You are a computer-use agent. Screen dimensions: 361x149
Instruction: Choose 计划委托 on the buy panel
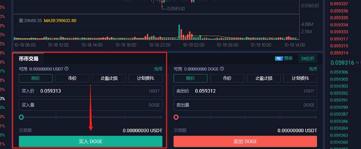146,78
